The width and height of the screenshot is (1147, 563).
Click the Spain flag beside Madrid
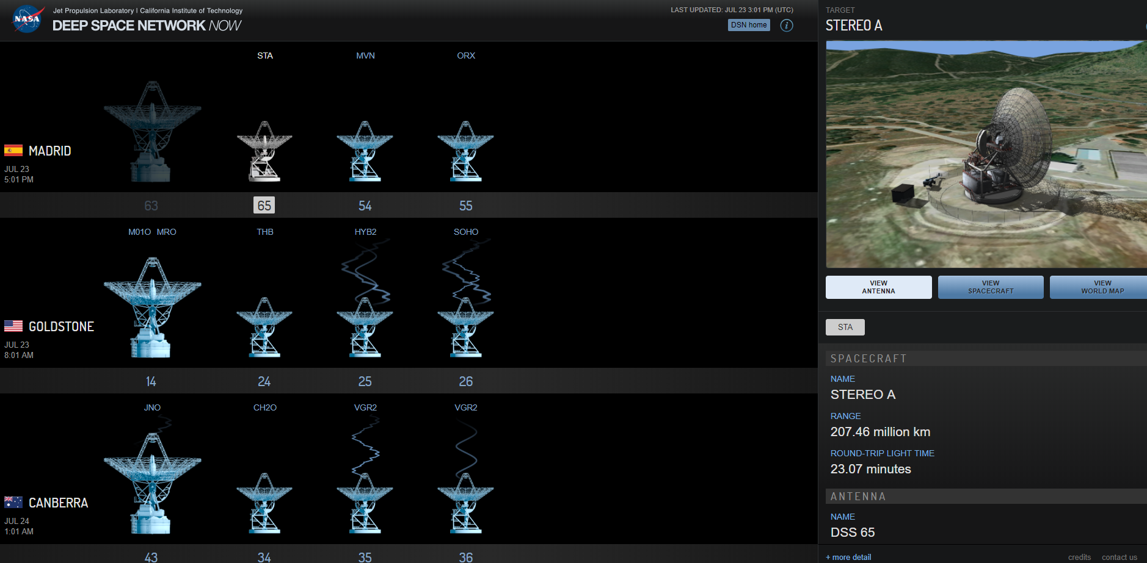click(13, 150)
